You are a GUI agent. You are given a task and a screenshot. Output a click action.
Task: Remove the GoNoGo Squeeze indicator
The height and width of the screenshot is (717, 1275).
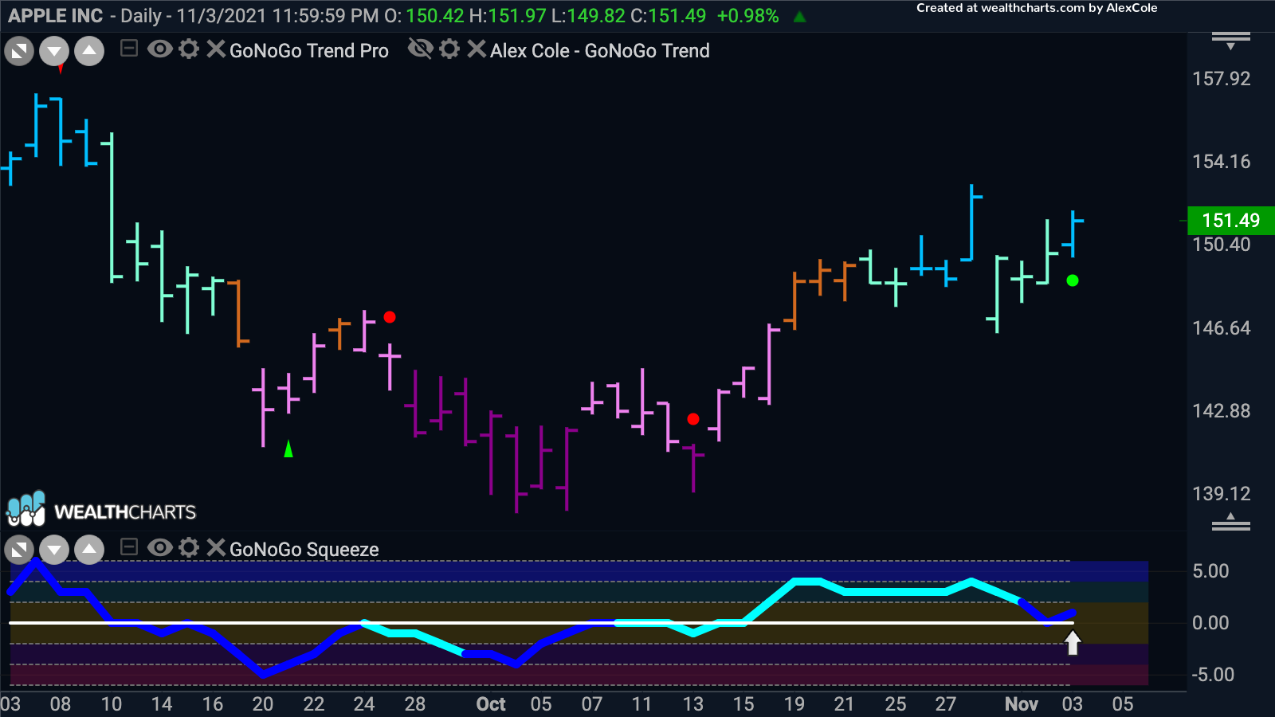pyautogui.click(x=215, y=547)
